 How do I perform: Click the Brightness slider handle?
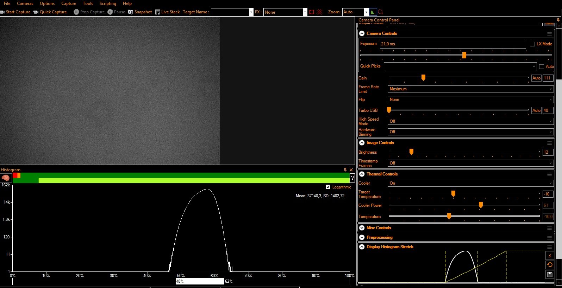411,152
